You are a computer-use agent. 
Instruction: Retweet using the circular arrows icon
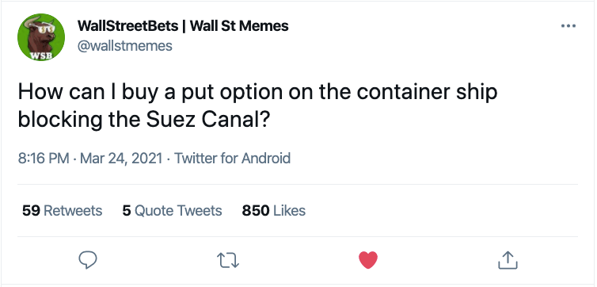click(x=228, y=261)
